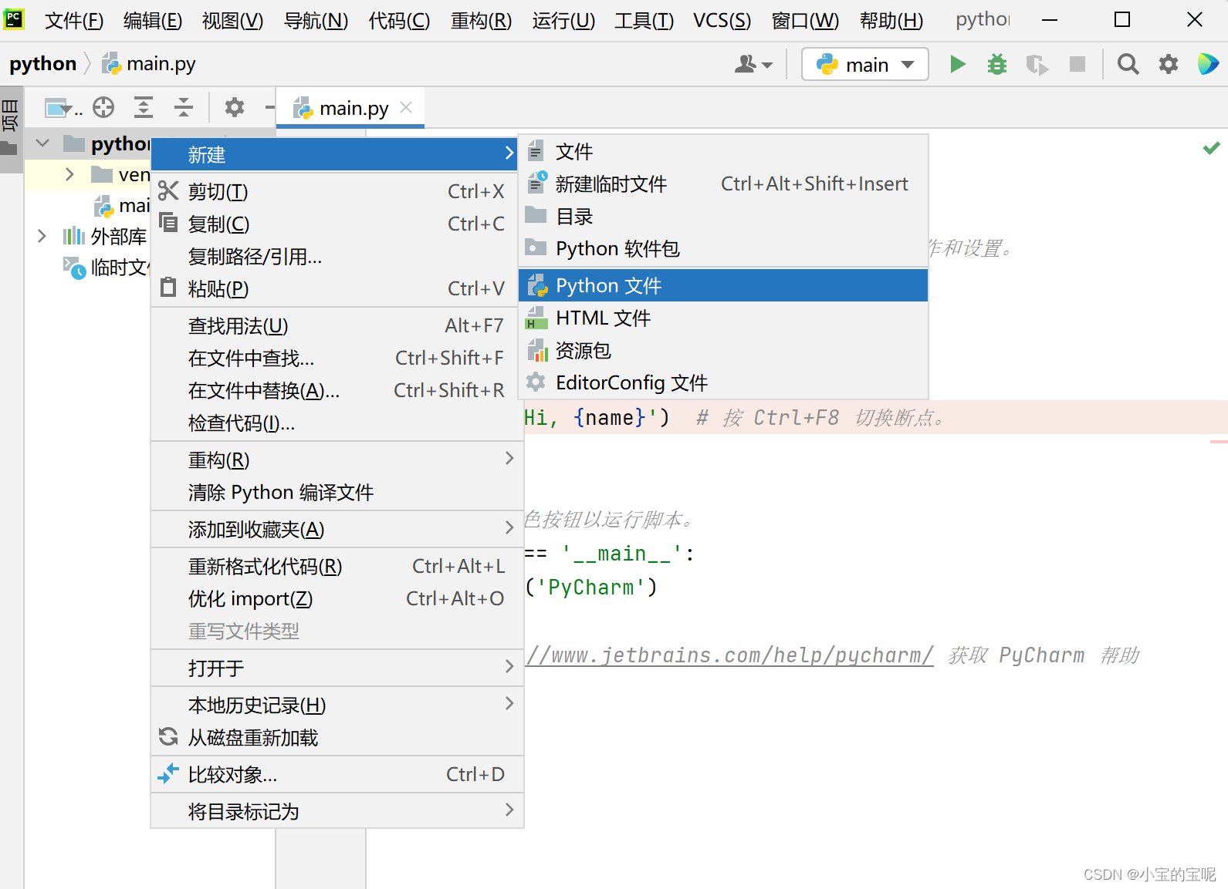Open the 代码(C) menu

399,21
